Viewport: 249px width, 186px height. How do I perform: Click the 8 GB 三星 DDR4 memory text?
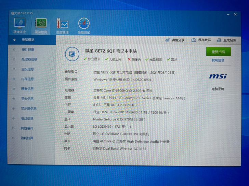click(115, 105)
